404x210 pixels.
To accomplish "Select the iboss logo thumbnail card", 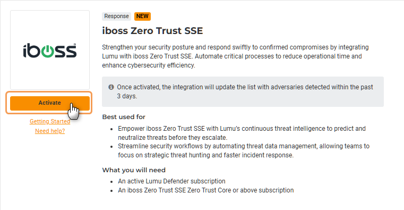I will [x=50, y=50].
